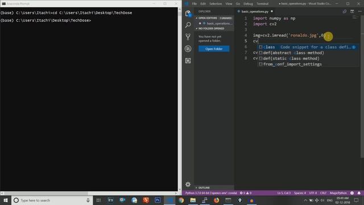Open File Explorer from the taskbar
Screen dimensions: 364x205
pyautogui.click(x=193, y=200)
